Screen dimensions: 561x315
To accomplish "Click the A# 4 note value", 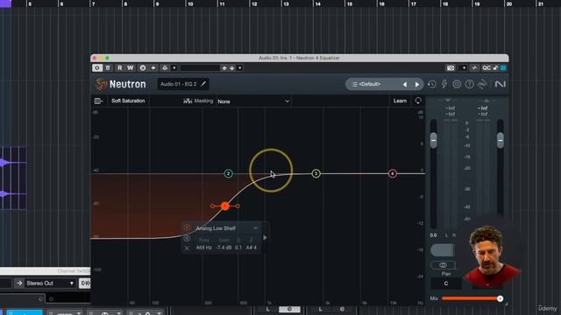I will pos(252,248).
